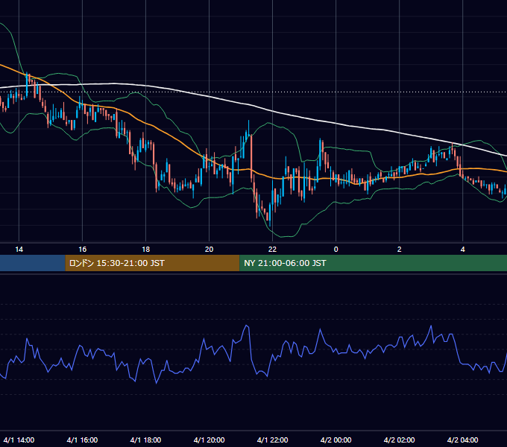Screen dimensions: 507x447
Task: Click the '4/2 04:00' indicator time label
Action: tap(463, 440)
